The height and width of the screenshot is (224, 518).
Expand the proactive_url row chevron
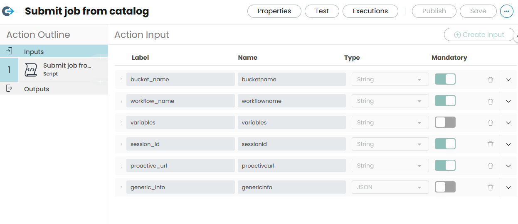pos(508,166)
